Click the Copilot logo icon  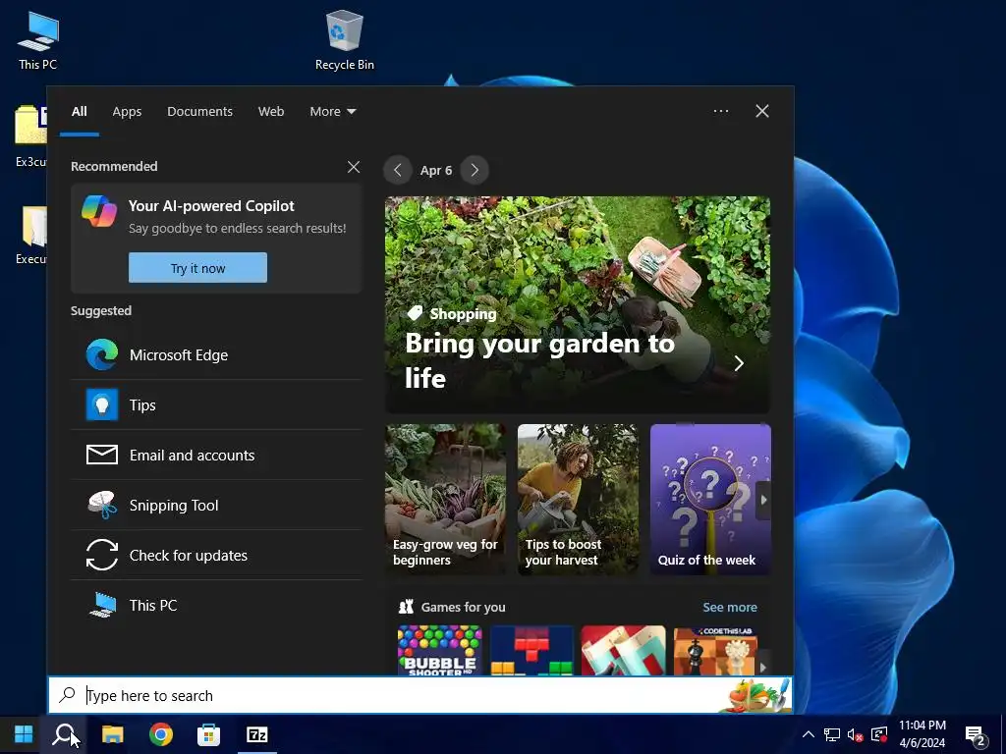click(x=99, y=212)
